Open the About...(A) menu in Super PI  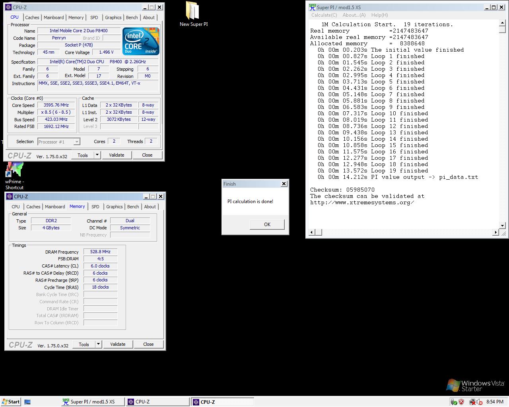click(x=354, y=15)
